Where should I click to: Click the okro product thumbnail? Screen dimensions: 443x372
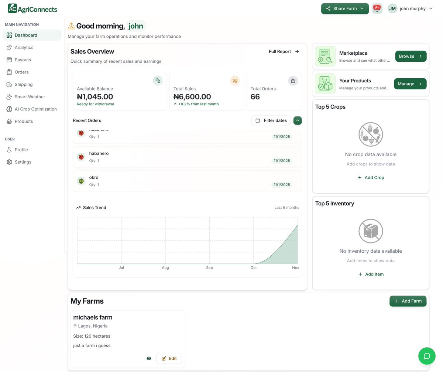pyautogui.click(x=81, y=181)
